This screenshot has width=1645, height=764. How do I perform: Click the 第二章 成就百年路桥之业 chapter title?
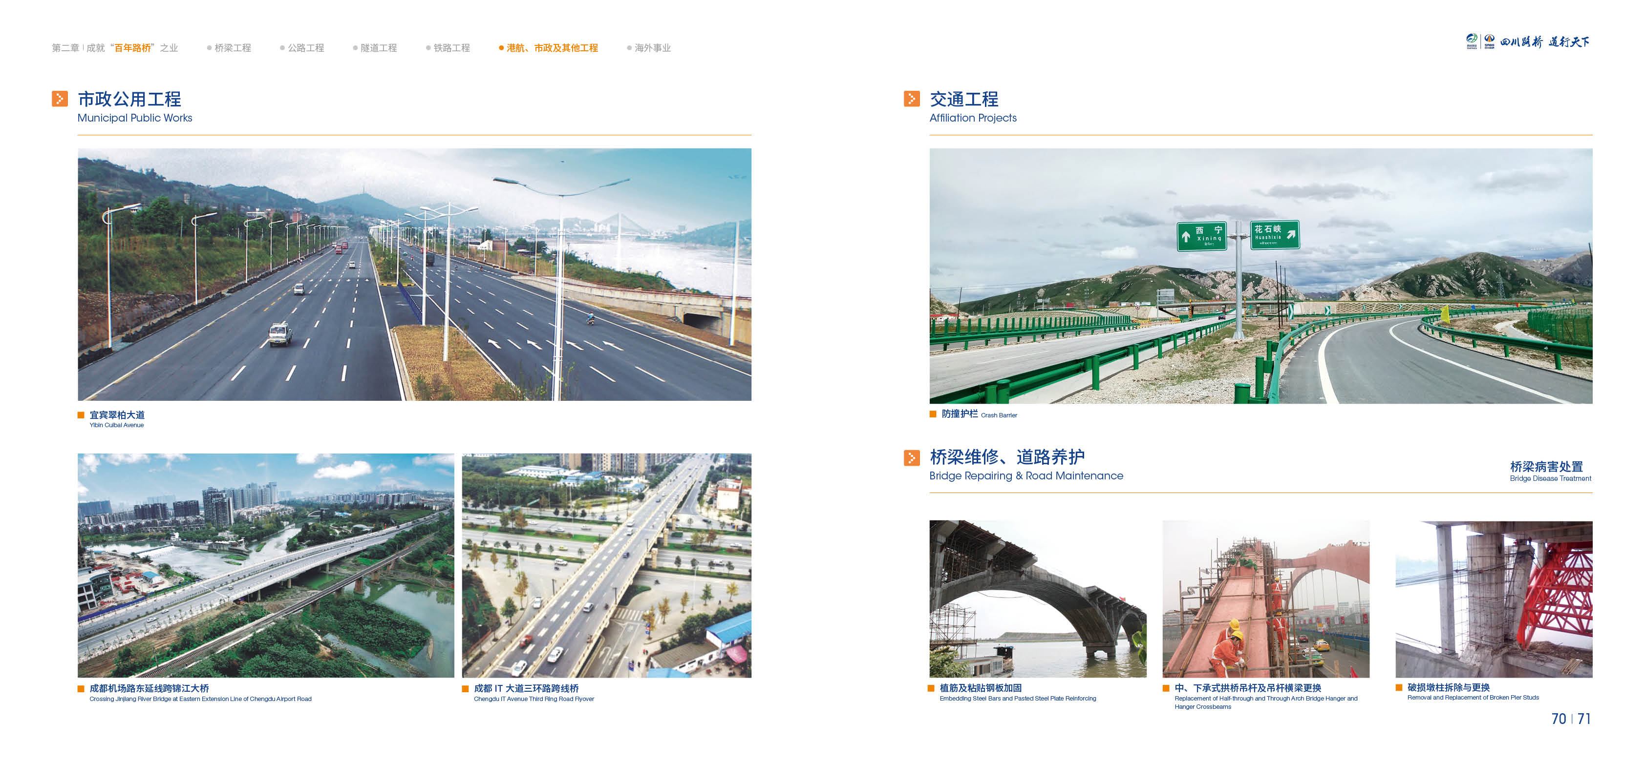coord(115,48)
